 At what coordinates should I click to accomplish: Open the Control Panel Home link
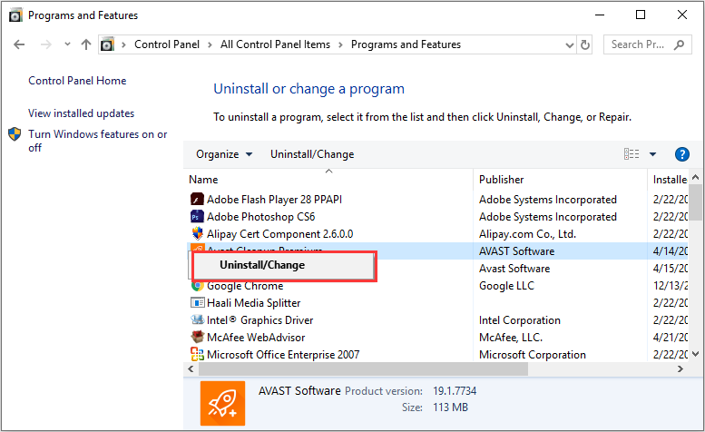77,81
